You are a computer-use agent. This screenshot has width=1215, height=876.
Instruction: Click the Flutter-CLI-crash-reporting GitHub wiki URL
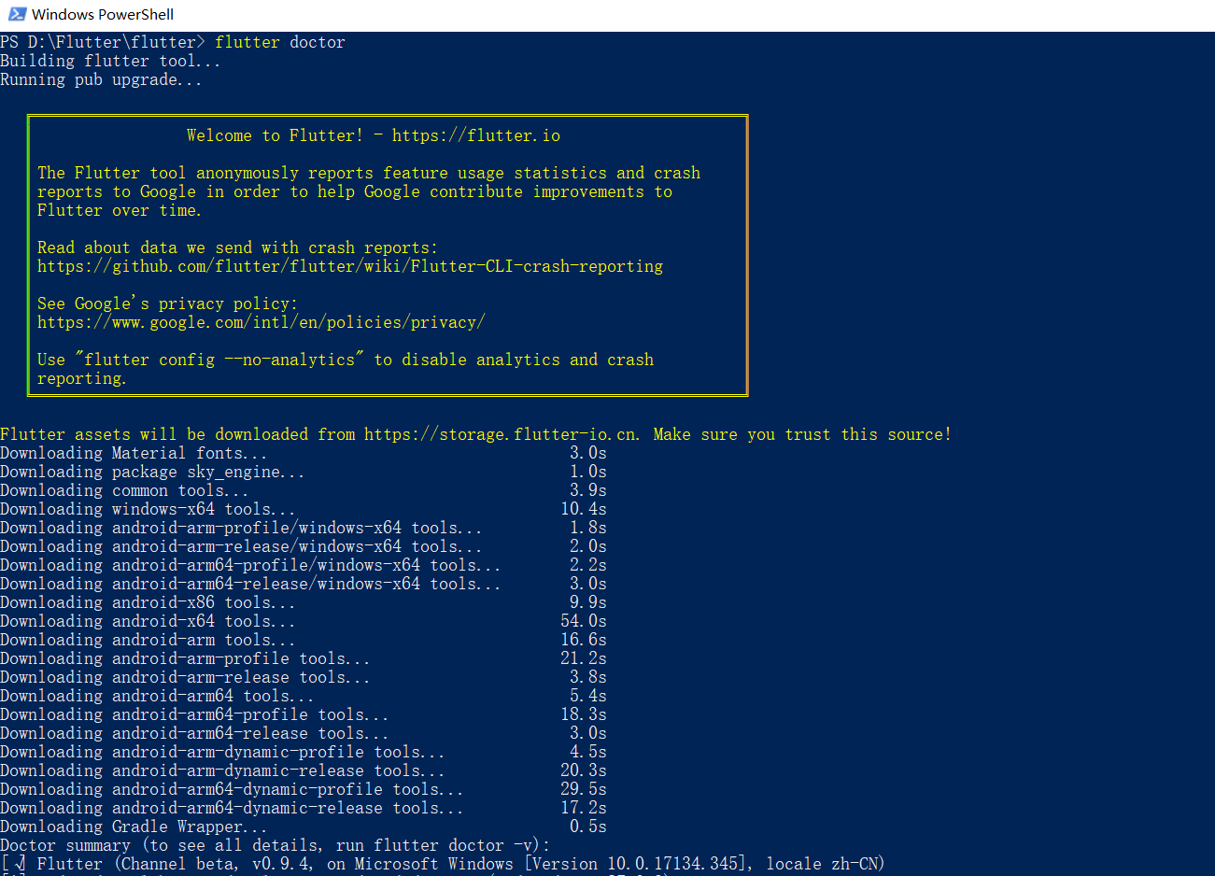click(349, 266)
